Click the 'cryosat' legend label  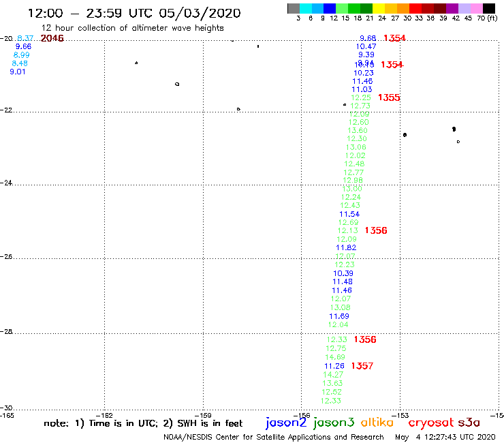click(431, 423)
